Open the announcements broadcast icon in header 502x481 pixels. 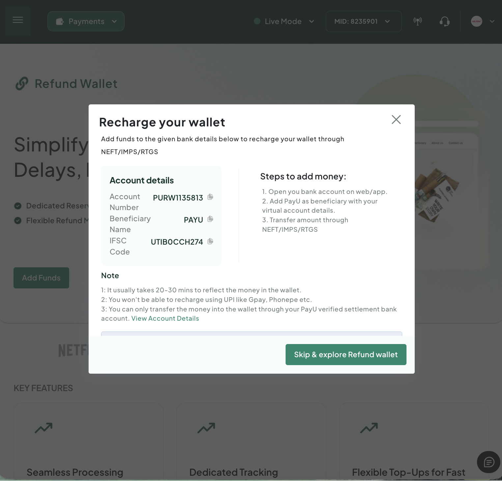pyautogui.click(x=417, y=21)
